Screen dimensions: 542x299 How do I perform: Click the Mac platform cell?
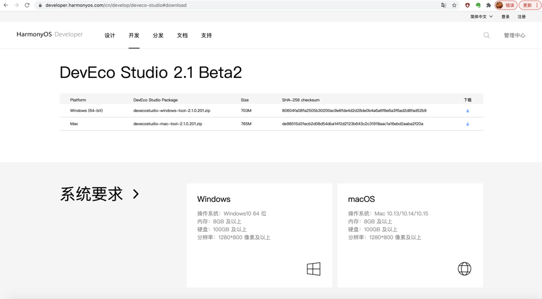(74, 123)
